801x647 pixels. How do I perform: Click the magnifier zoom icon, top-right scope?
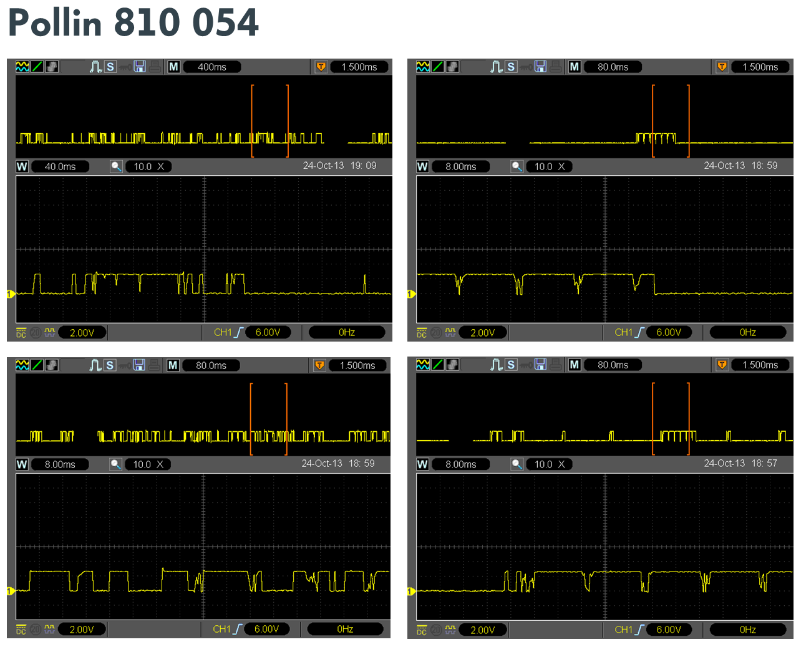[517, 166]
